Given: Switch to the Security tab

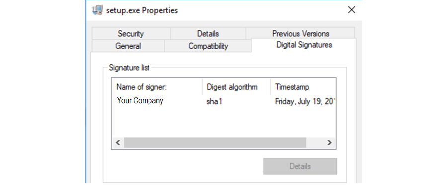Looking at the screenshot, I should tap(131, 34).
